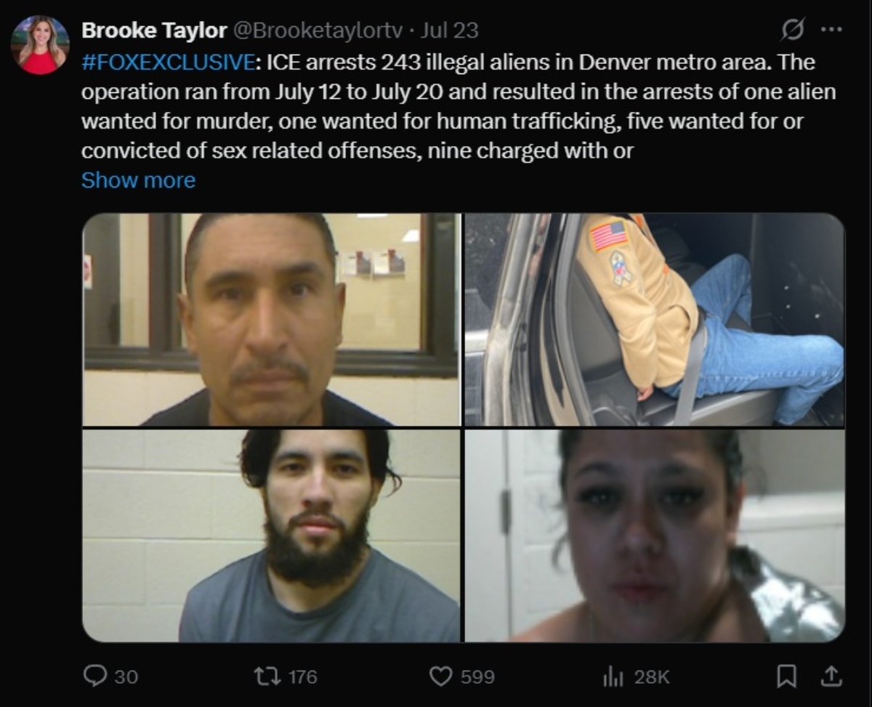Open the bottom-right photo of the woman

tap(655, 536)
